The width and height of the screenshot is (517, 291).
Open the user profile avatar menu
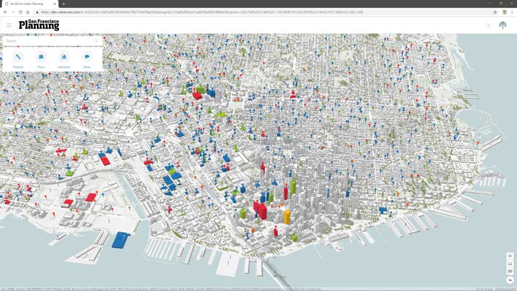(x=503, y=25)
